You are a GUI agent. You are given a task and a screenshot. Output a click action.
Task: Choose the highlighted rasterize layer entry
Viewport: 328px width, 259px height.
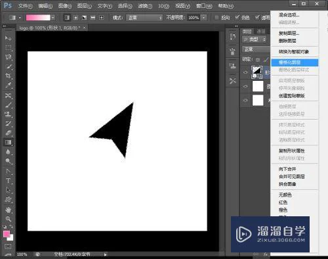coord(295,62)
